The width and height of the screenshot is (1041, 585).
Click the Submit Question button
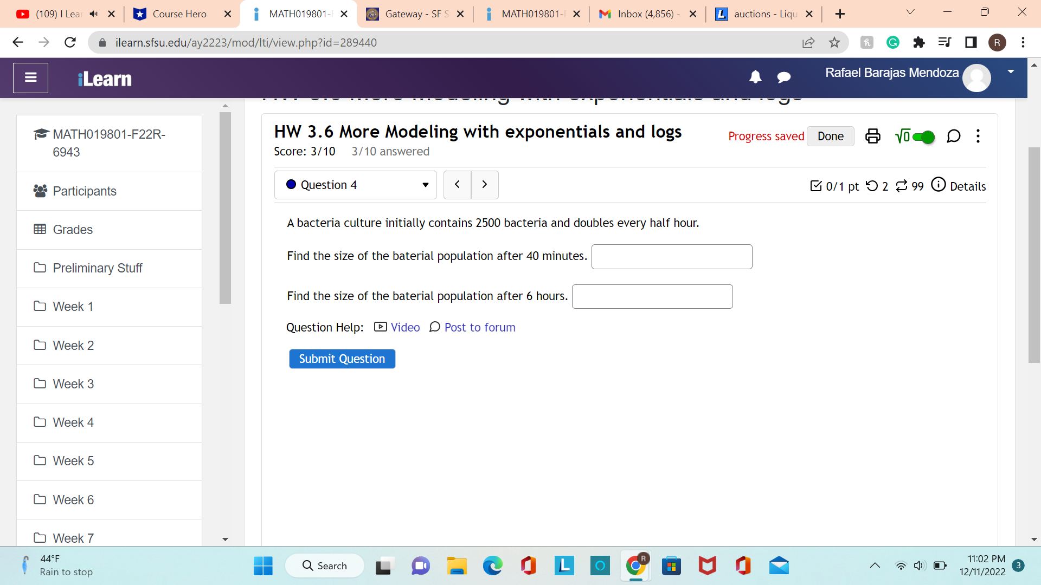pyautogui.click(x=342, y=359)
